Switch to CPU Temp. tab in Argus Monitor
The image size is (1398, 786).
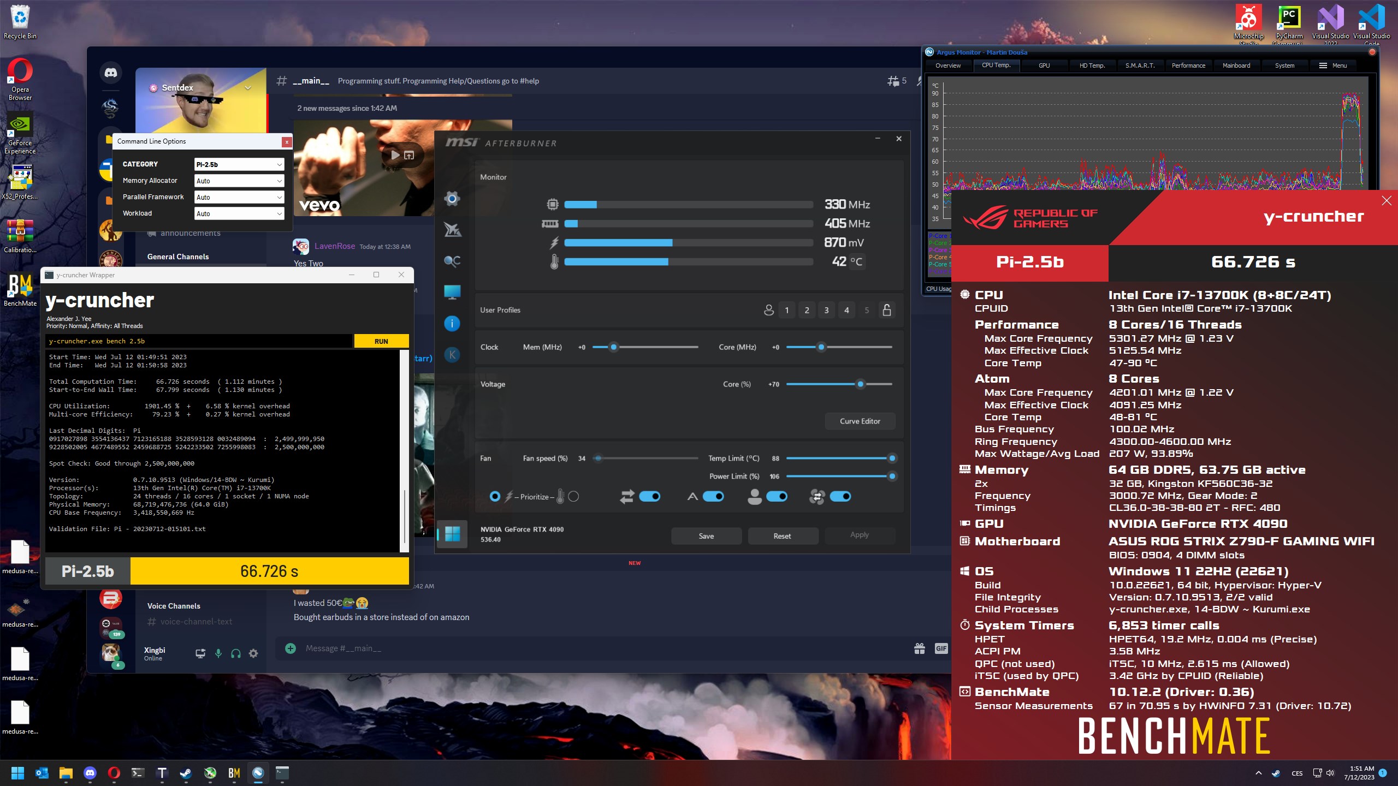click(x=996, y=65)
